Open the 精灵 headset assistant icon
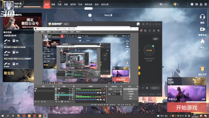Viewport: 209px width, 118px height. pos(202,17)
